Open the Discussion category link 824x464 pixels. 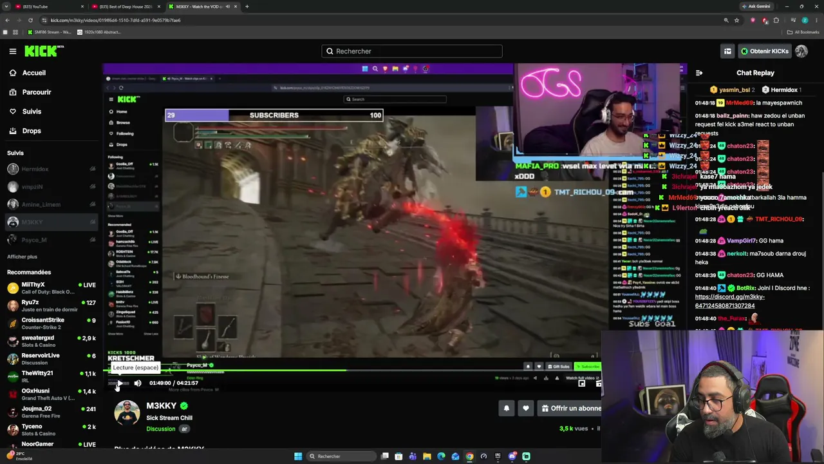tap(161, 429)
